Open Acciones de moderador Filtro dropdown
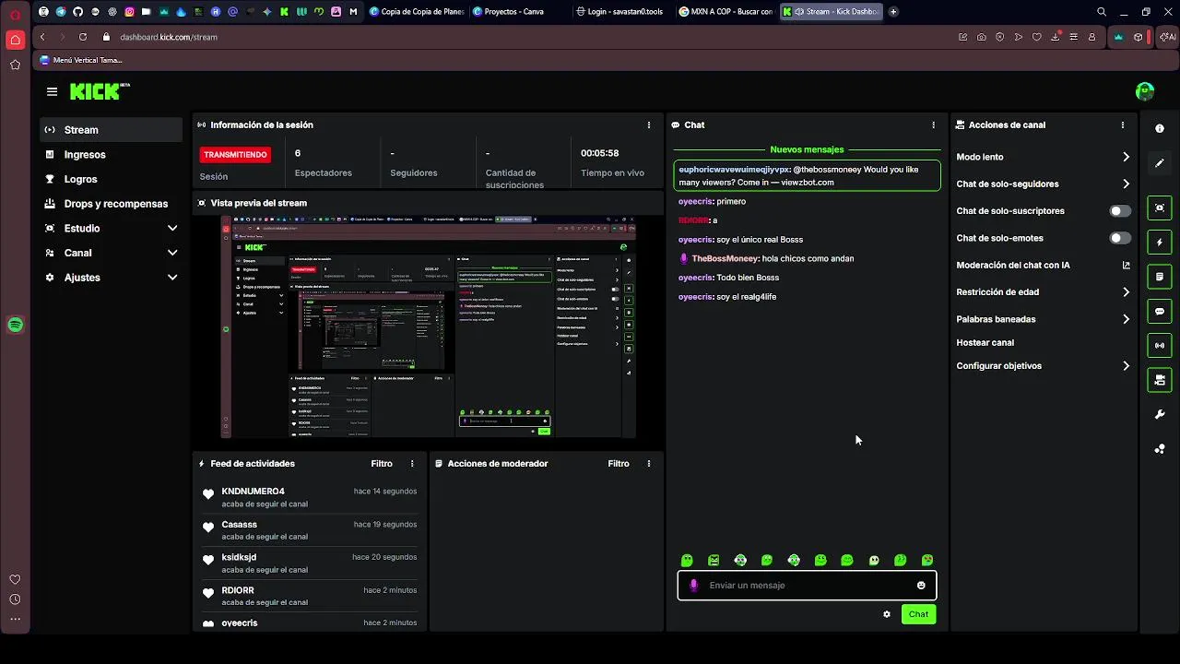This screenshot has height=664, width=1180. 619,464
